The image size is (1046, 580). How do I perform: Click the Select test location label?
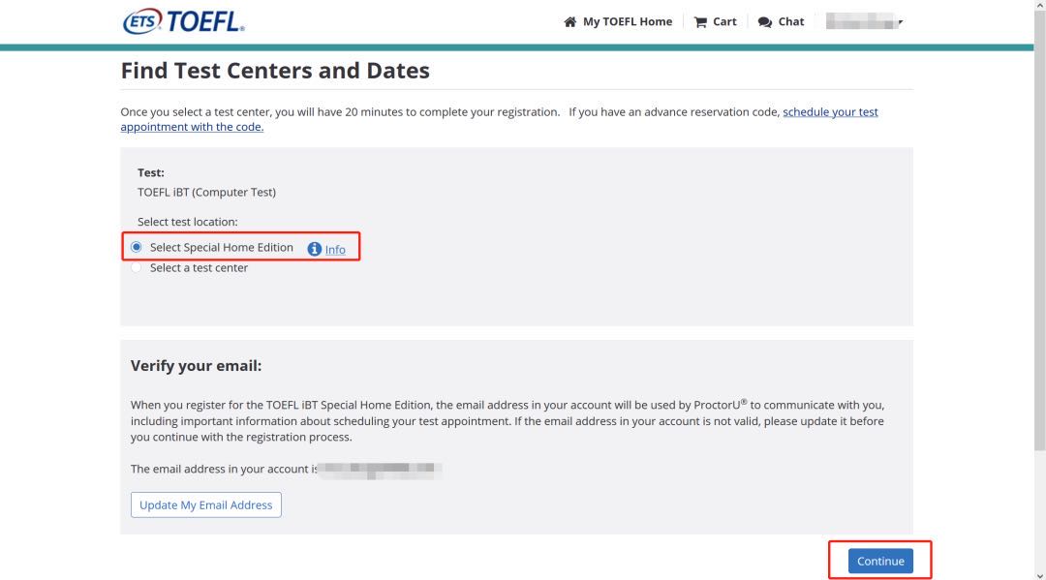pos(188,222)
